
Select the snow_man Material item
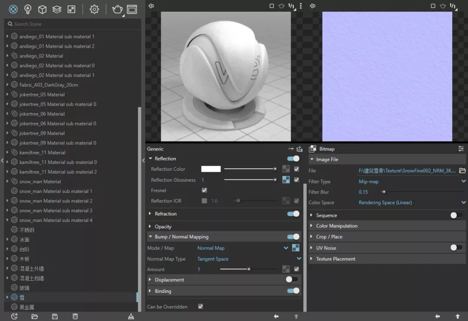coord(40,182)
